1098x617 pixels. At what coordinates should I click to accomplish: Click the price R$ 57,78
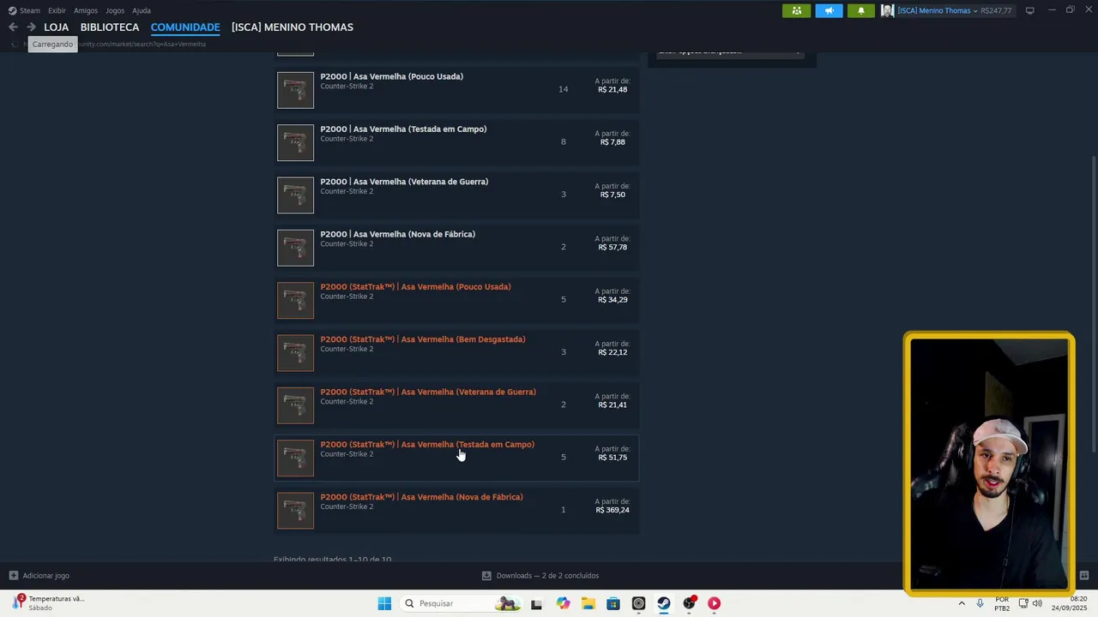click(612, 247)
